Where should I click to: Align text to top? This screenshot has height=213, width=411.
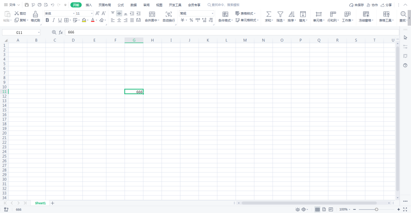113,13
